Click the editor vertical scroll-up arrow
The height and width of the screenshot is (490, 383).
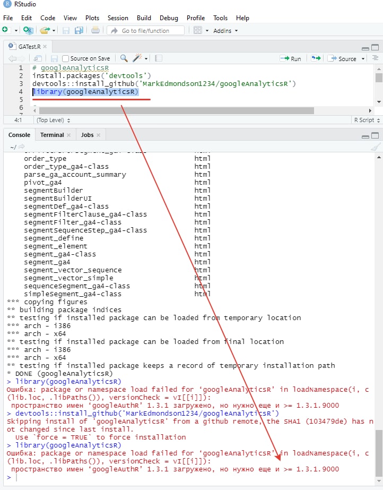[379, 69]
